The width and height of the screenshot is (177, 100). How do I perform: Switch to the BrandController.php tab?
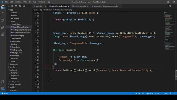point(59,6)
